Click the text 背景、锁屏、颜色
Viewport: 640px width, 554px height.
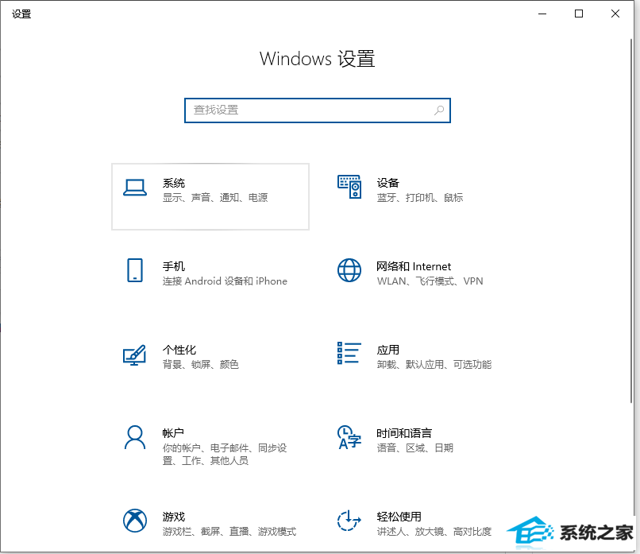click(x=200, y=364)
